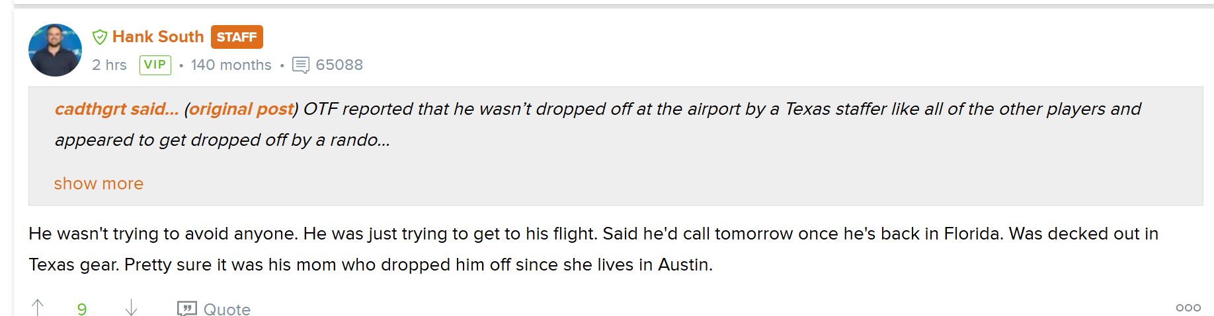The image size is (1214, 316).
Task: Open the three-dot post options menu
Action: point(1188,307)
